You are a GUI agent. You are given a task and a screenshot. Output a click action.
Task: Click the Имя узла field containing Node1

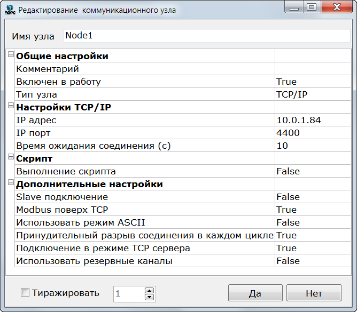207,35
